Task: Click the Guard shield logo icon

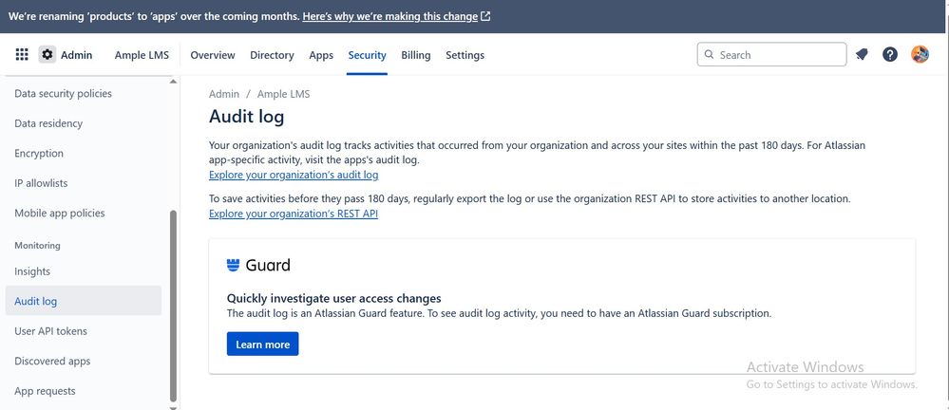Action: [x=233, y=265]
